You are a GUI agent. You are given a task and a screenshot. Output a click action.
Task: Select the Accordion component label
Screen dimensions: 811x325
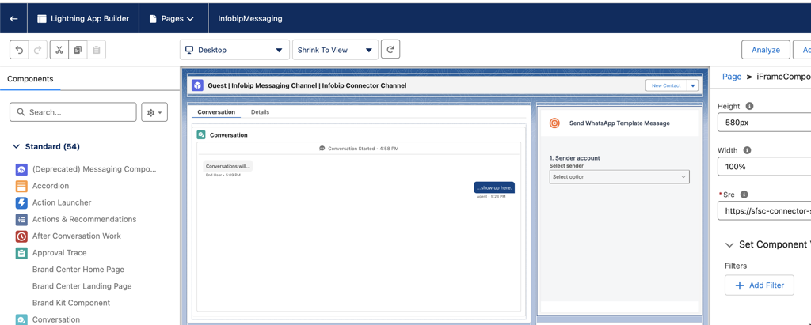click(x=51, y=186)
